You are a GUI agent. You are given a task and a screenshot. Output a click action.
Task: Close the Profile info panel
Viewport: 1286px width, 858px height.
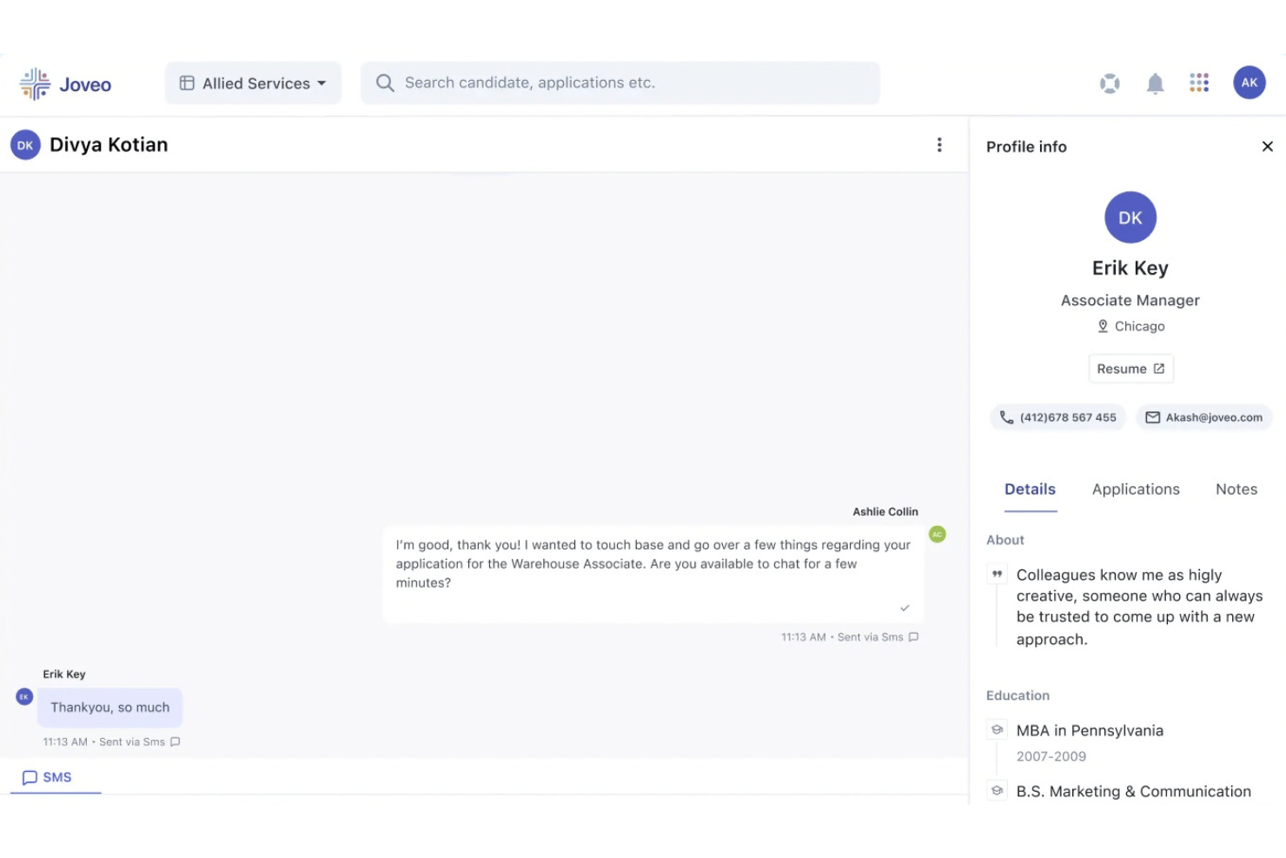[x=1267, y=147]
